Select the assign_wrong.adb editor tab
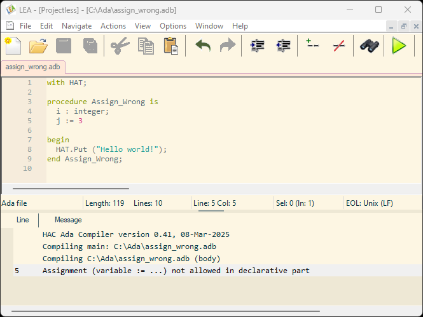The image size is (423, 317). [x=33, y=66]
